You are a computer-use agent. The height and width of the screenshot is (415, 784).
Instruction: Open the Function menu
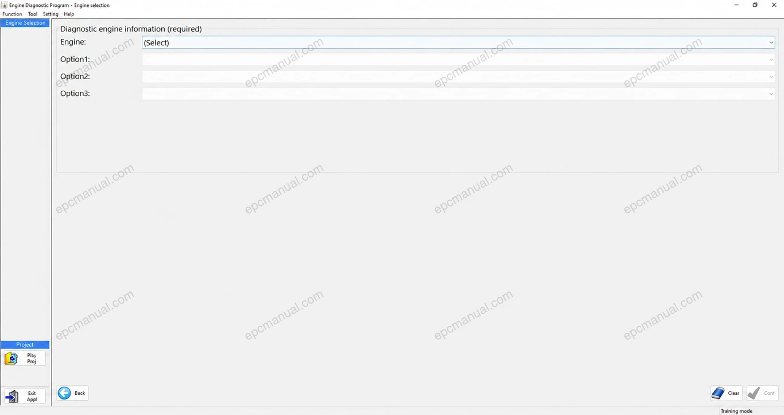[x=12, y=14]
